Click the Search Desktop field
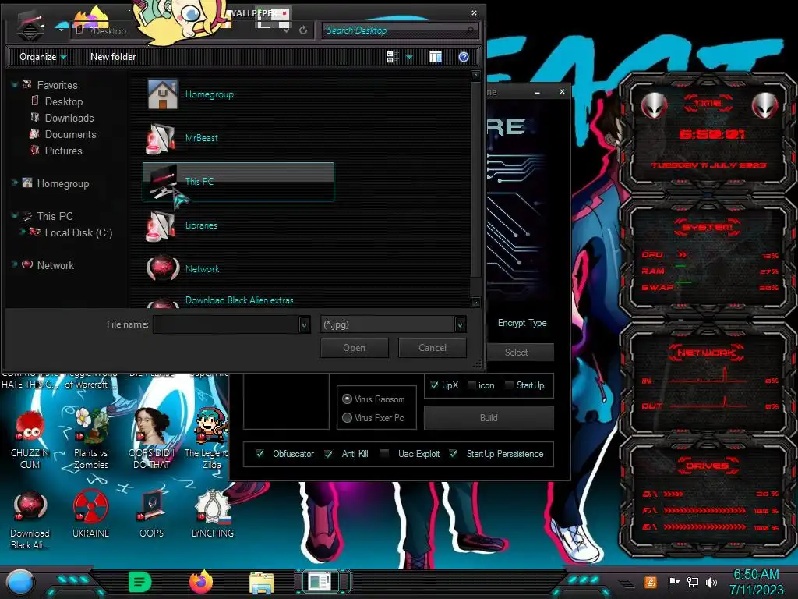Screen dimensions: 798x599 [401, 30]
